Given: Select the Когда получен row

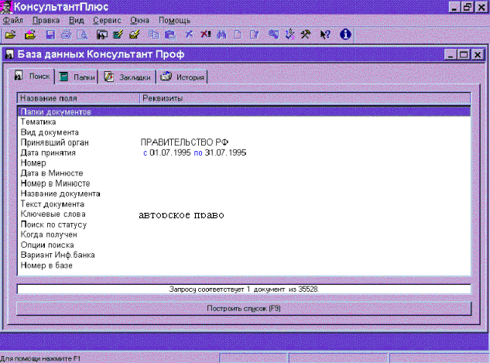Looking at the screenshot, I should click(244, 235).
